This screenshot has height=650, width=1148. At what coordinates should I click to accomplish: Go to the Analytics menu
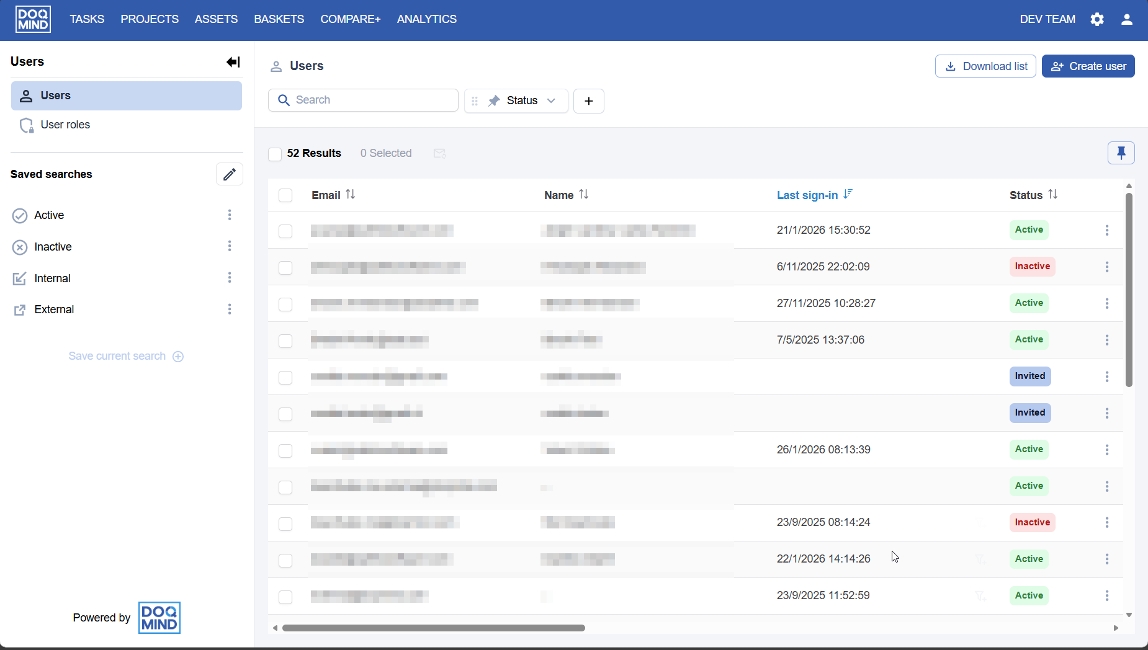(426, 19)
